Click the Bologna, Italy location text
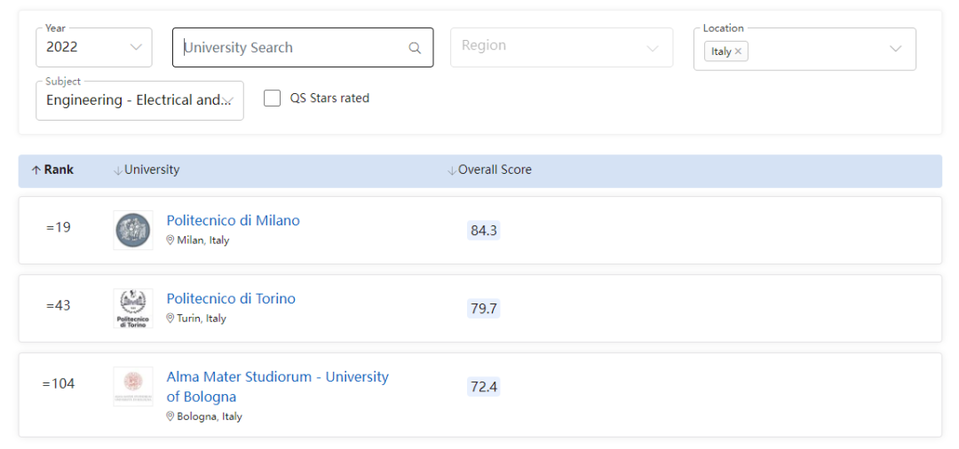This screenshot has height=449, width=959. pyautogui.click(x=210, y=417)
